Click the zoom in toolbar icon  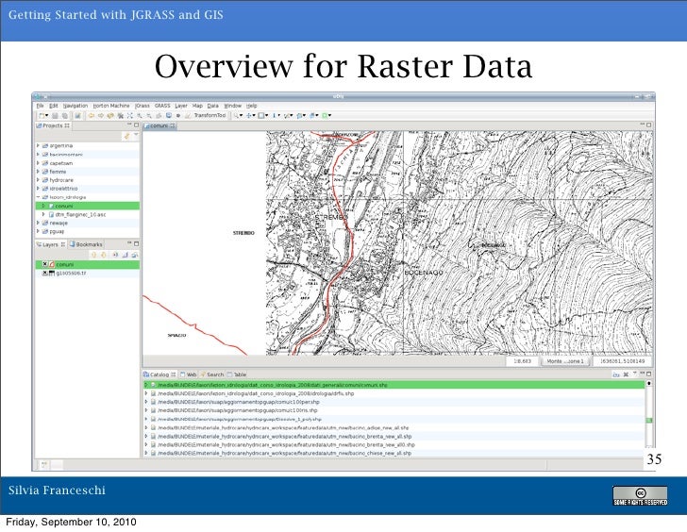140,116
